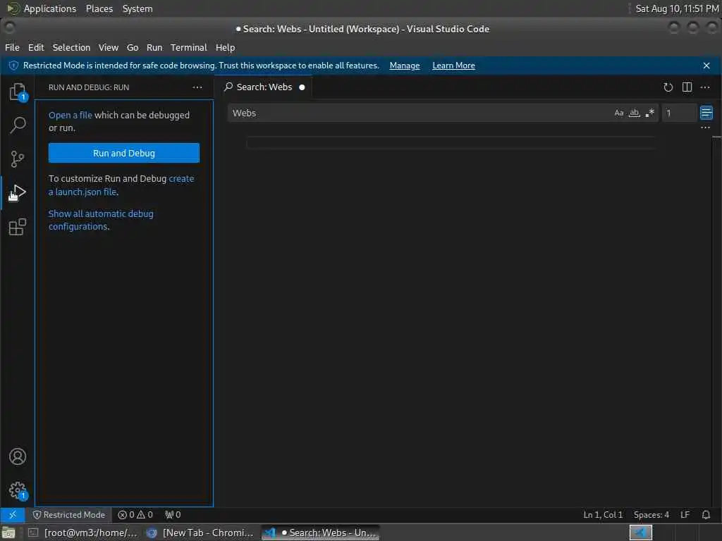Open the editor More Actions ellipsis
Image resolution: width=722 pixels, height=541 pixels.
click(705, 87)
